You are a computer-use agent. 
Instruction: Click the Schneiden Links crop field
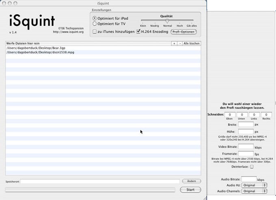click(254, 114)
